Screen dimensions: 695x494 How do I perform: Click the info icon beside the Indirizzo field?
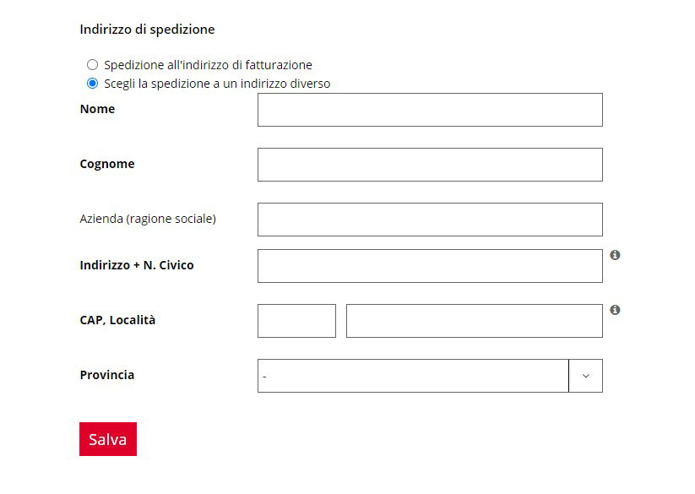coord(615,255)
